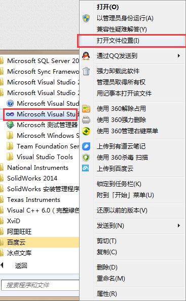
Task: Click the Microsoft 测试管理器 icon
Action: [x=10, y=125]
